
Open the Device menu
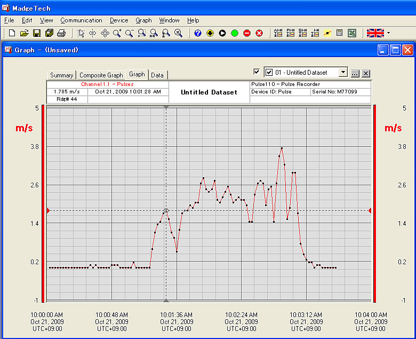119,20
